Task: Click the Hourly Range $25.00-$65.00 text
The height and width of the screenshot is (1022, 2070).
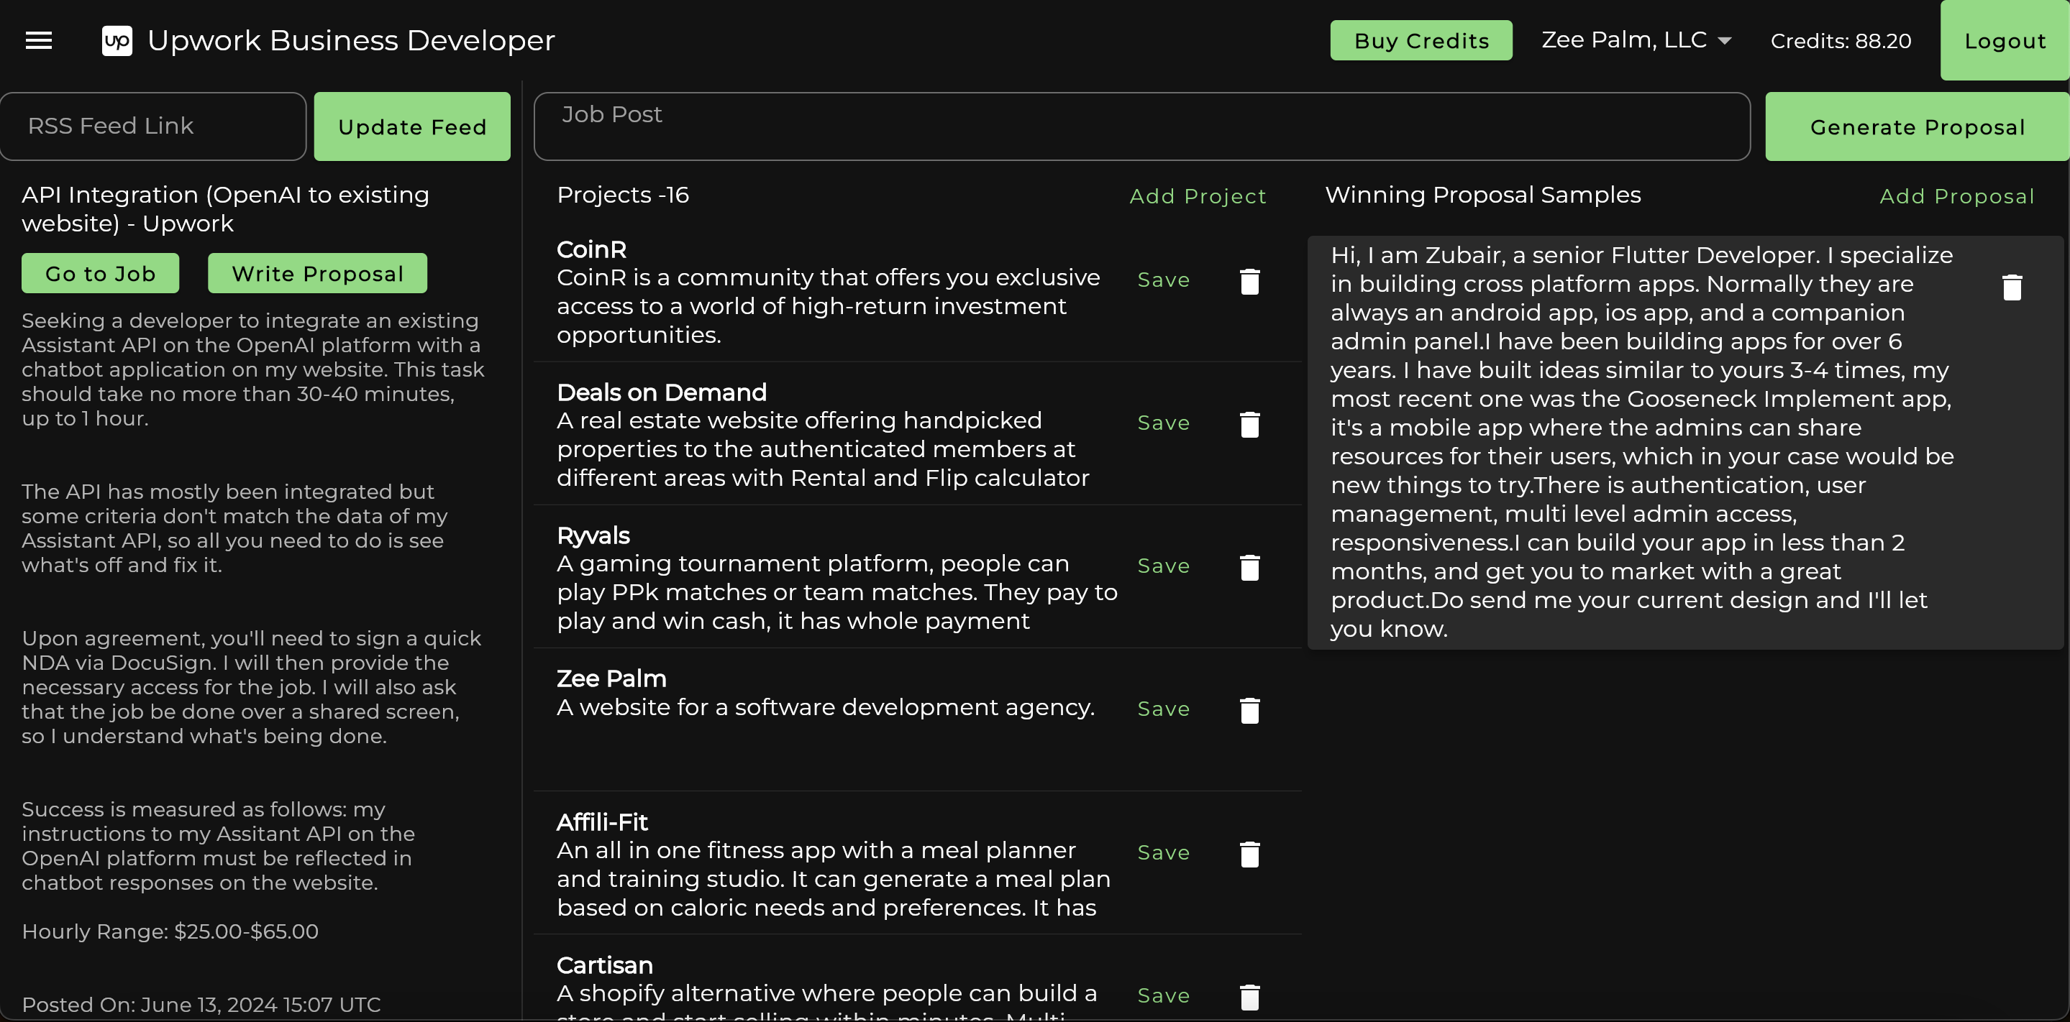Action: point(170,931)
